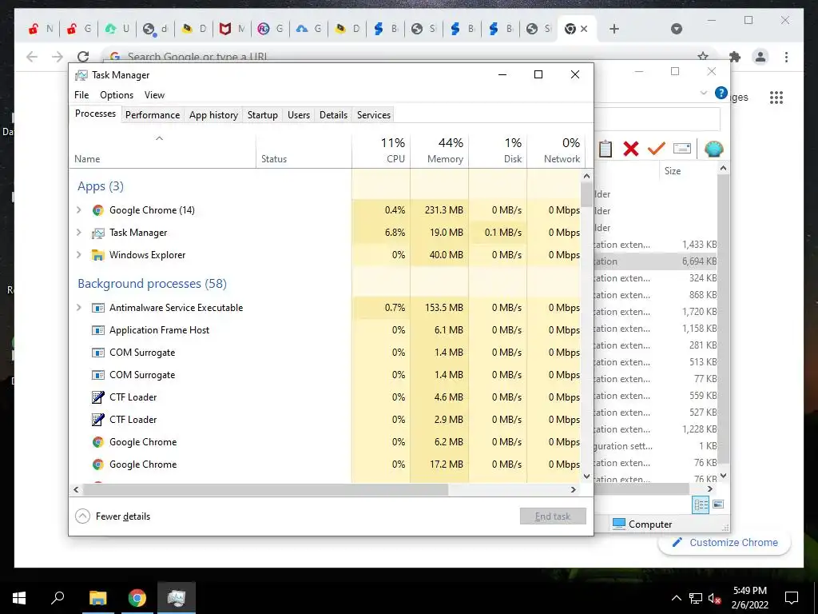
Task: Sort by the Status column header
Action: coord(304,150)
